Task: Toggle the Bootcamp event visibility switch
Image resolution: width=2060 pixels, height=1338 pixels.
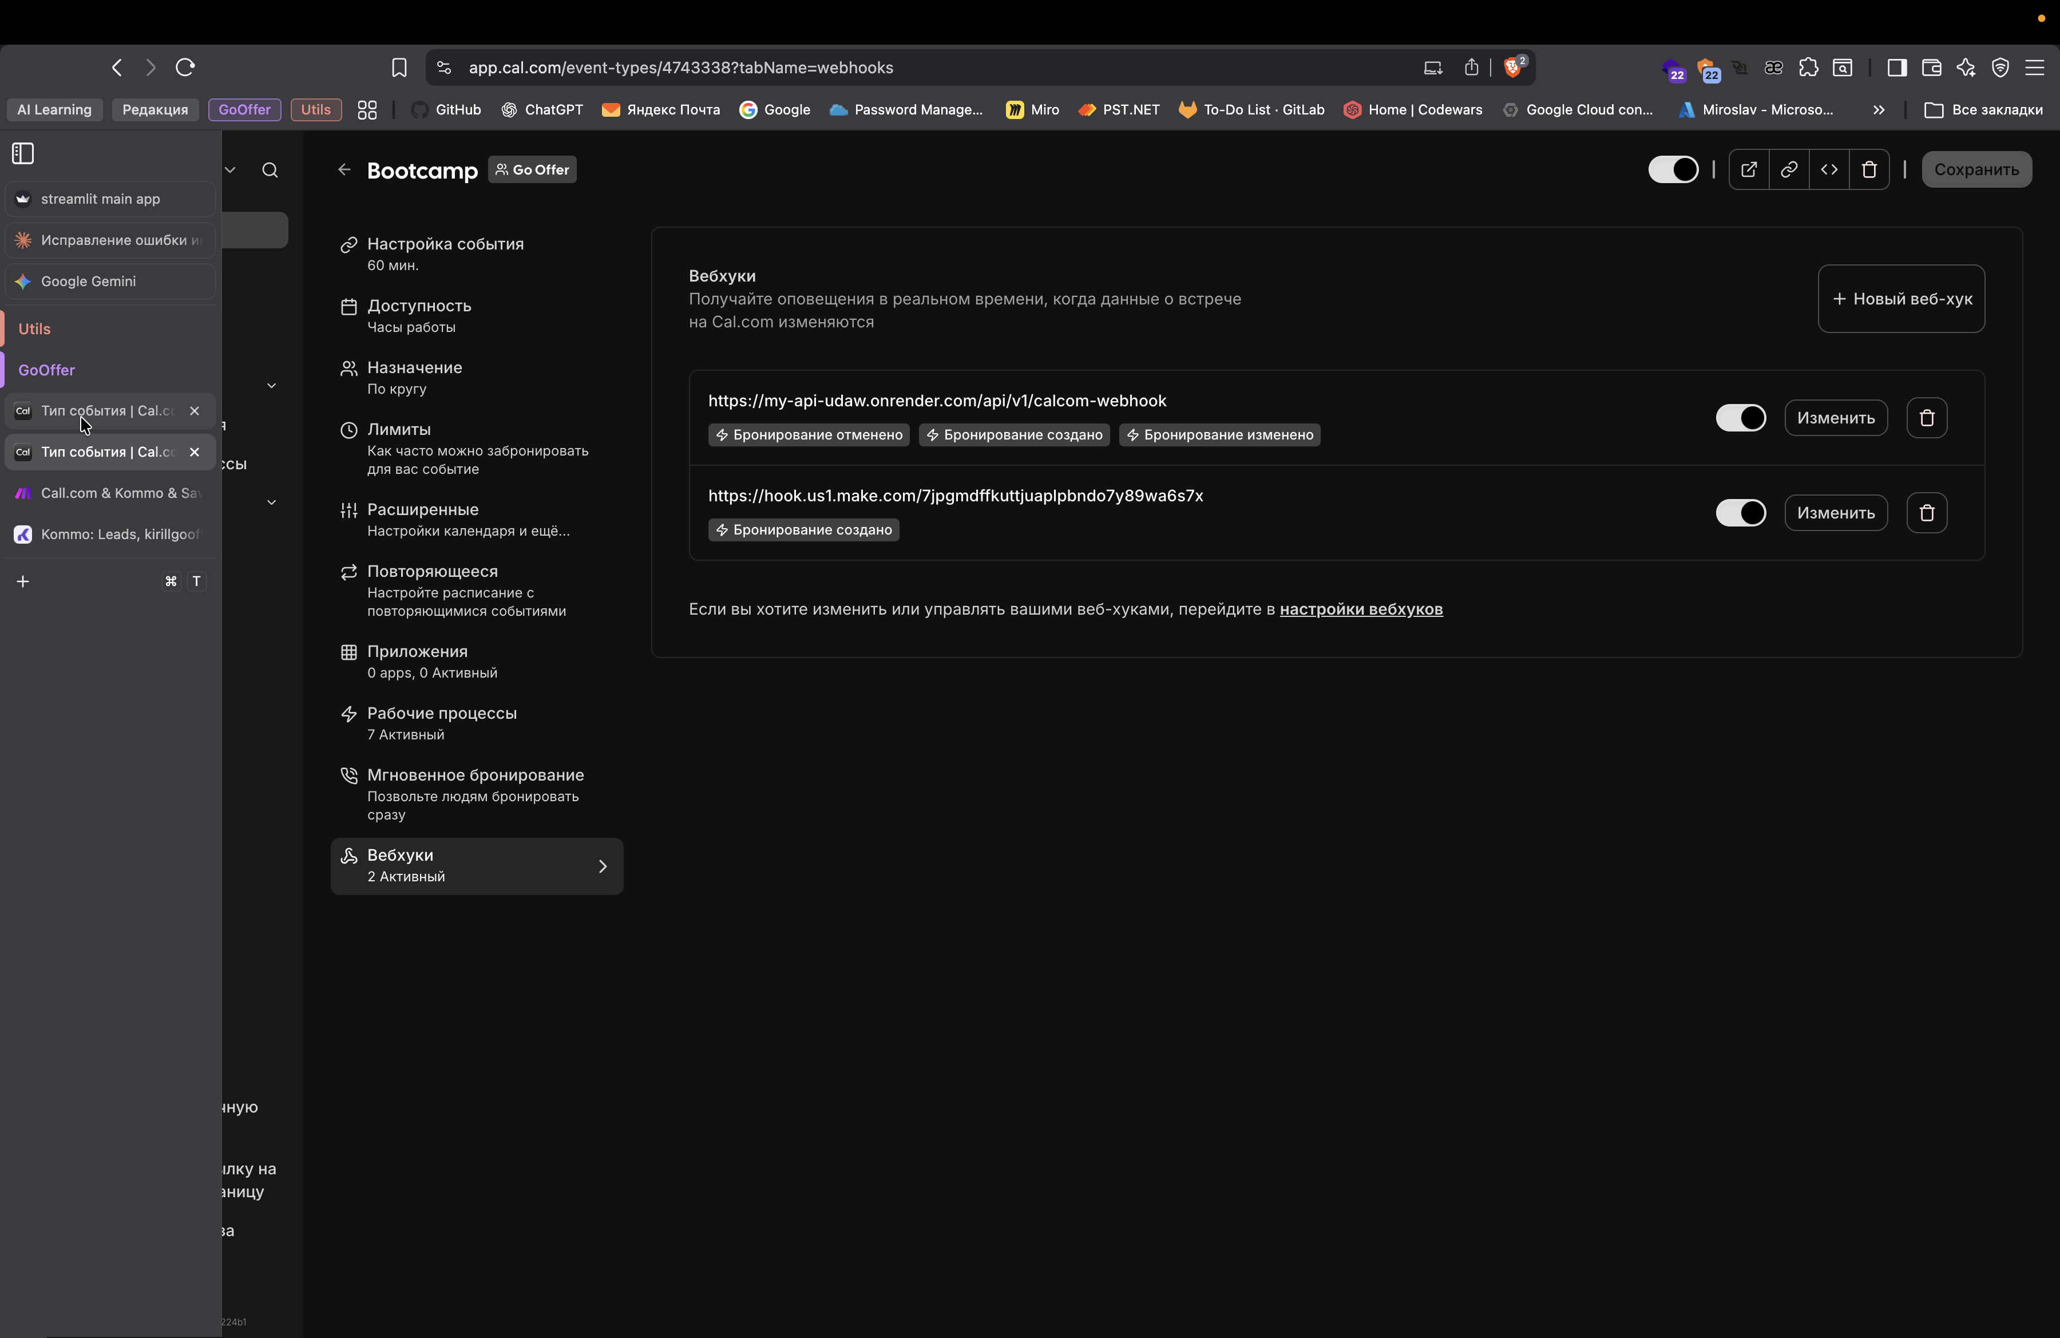Action: click(x=1672, y=169)
